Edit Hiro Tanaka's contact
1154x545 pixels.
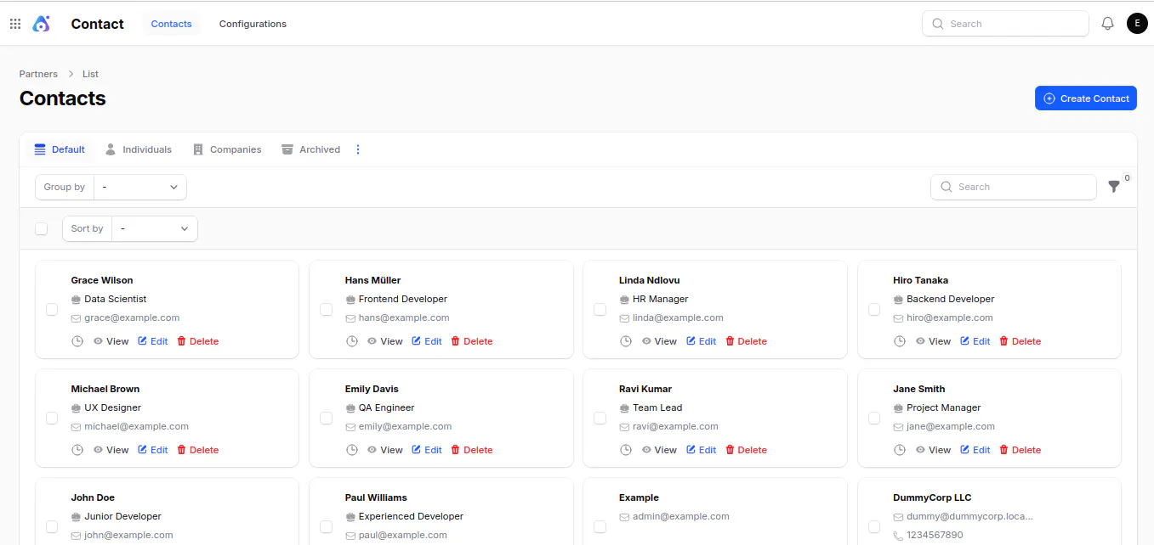click(x=975, y=341)
